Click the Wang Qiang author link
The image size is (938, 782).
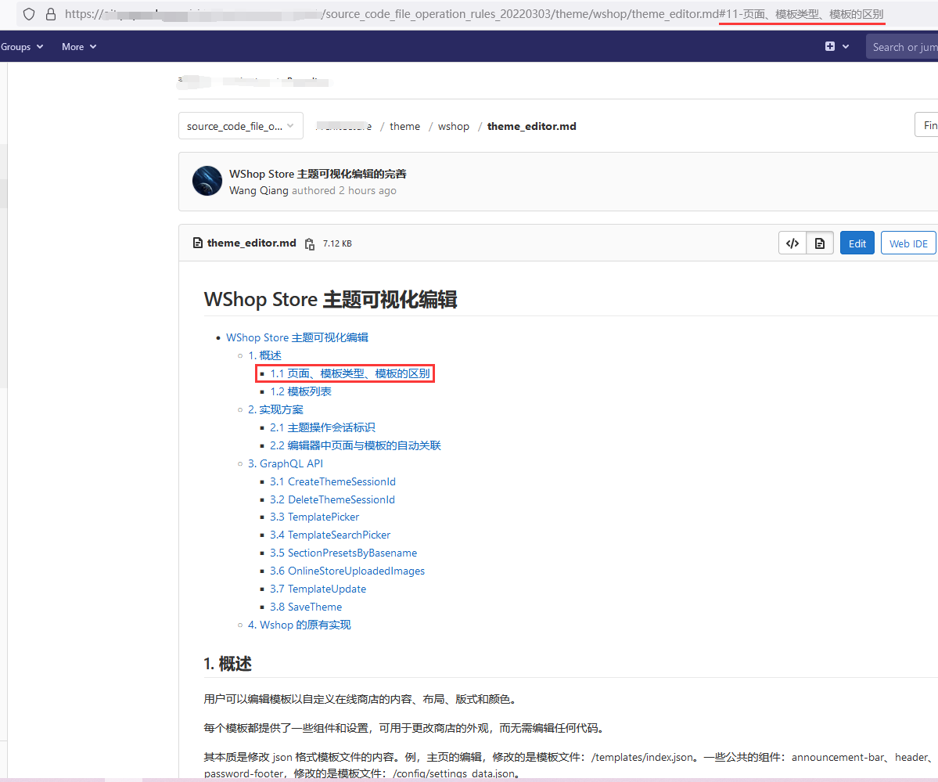point(258,190)
